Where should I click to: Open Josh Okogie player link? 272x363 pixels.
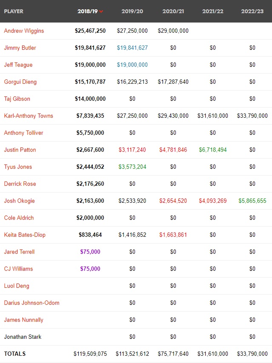click(x=19, y=201)
